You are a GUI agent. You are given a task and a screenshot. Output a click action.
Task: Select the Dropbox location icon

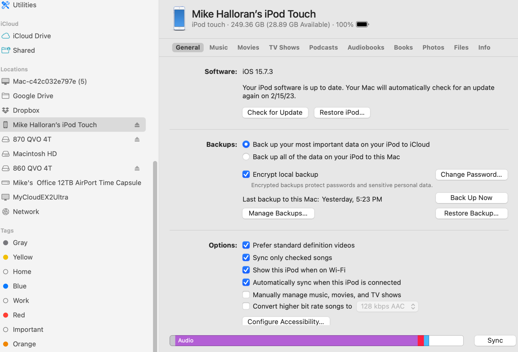(x=5, y=110)
